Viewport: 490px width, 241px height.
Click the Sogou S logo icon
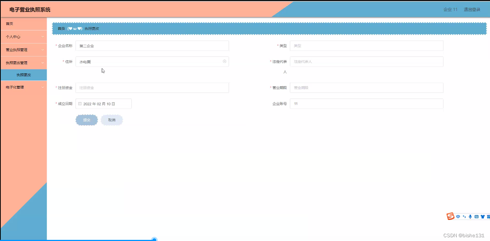tap(450, 216)
